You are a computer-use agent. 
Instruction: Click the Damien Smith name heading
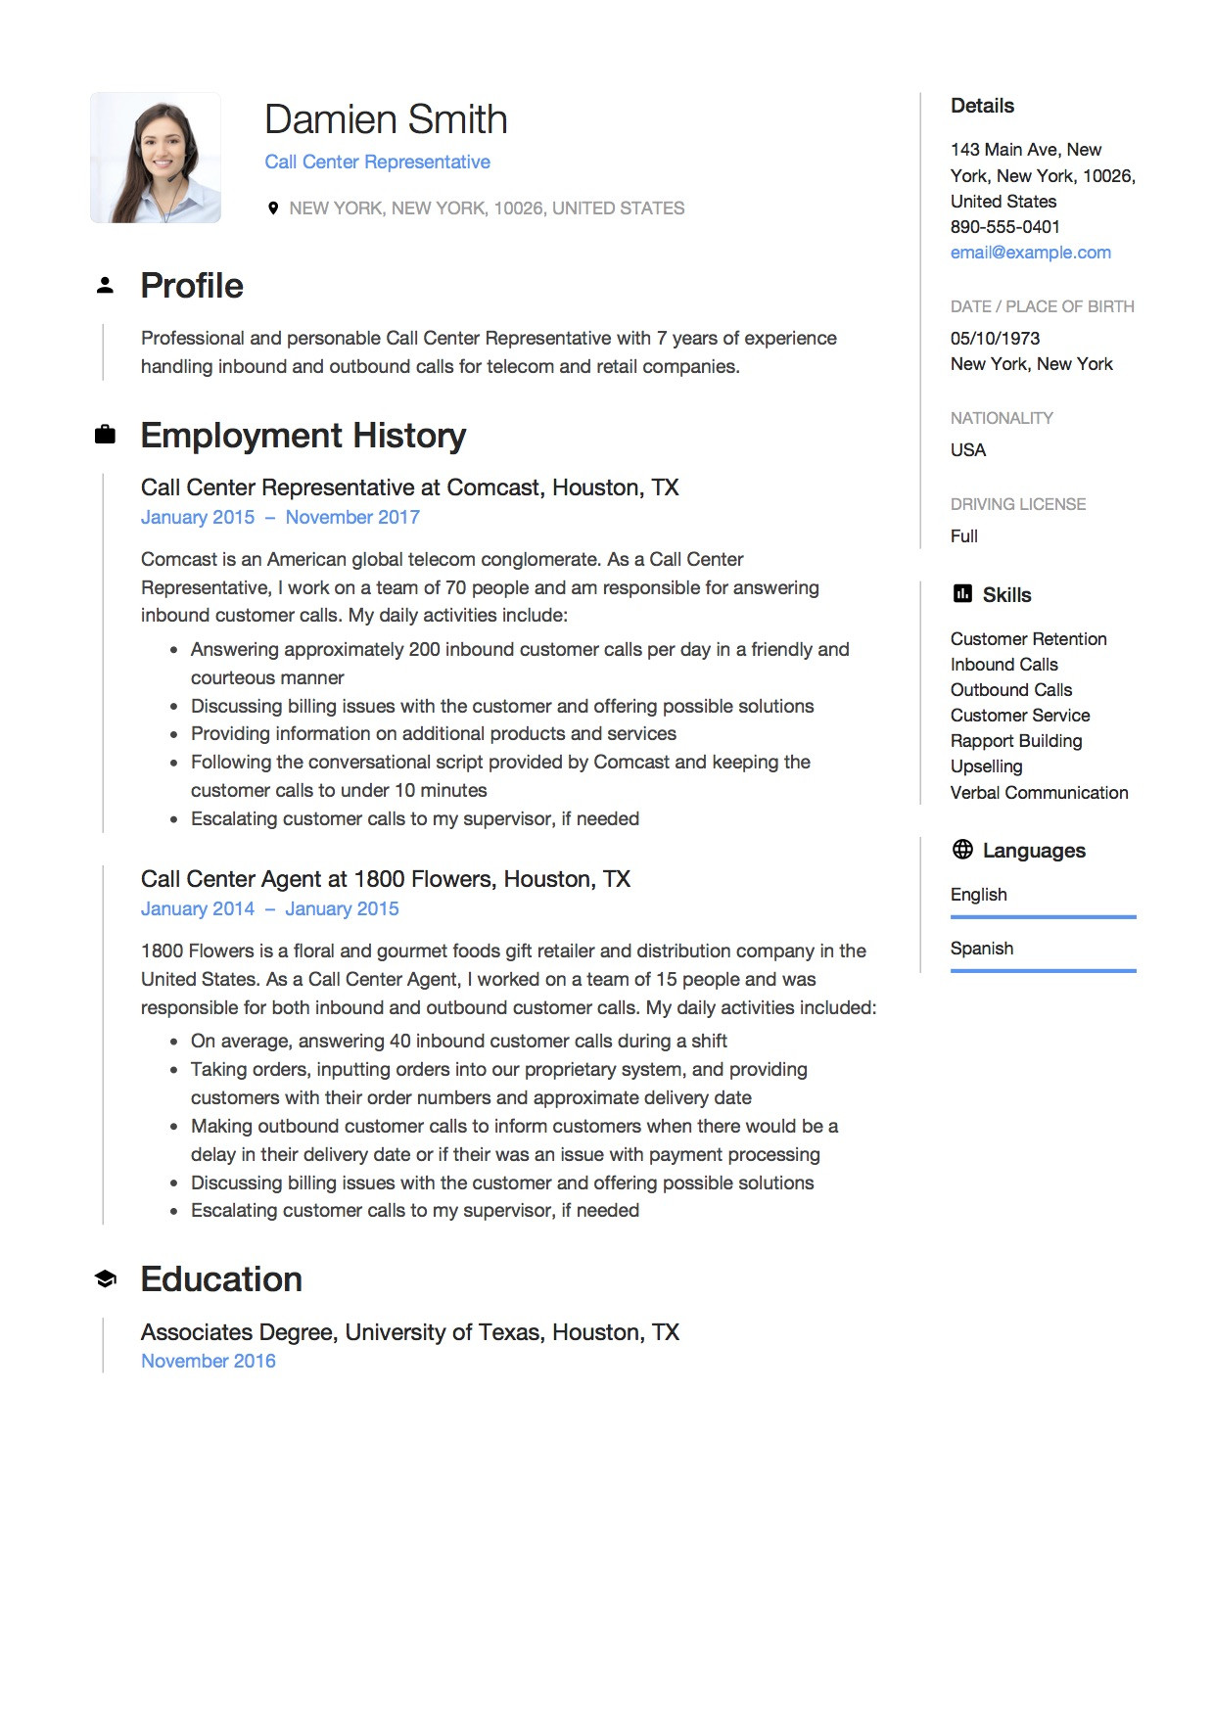[386, 119]
